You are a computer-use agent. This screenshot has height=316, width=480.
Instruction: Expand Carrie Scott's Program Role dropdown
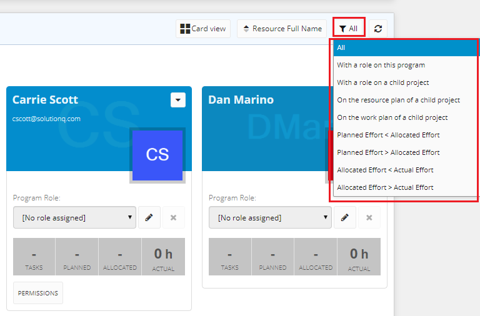click(x=75, y=217)
